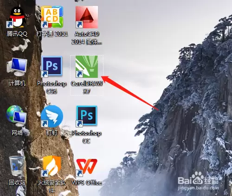Click the 火绒安全软件 label text
The height and width of the screenshot is (196, 232).
click(52, 186)
